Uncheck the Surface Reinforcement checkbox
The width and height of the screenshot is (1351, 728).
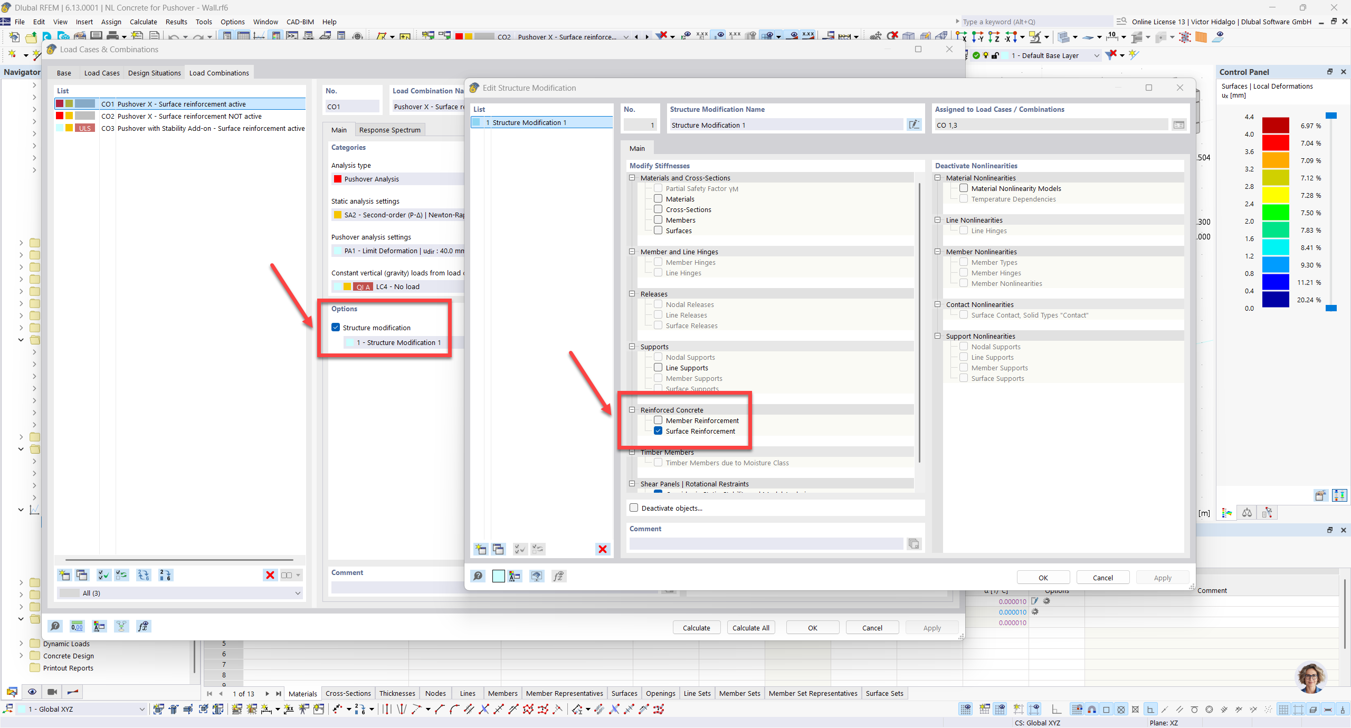(x=658, y=431)
